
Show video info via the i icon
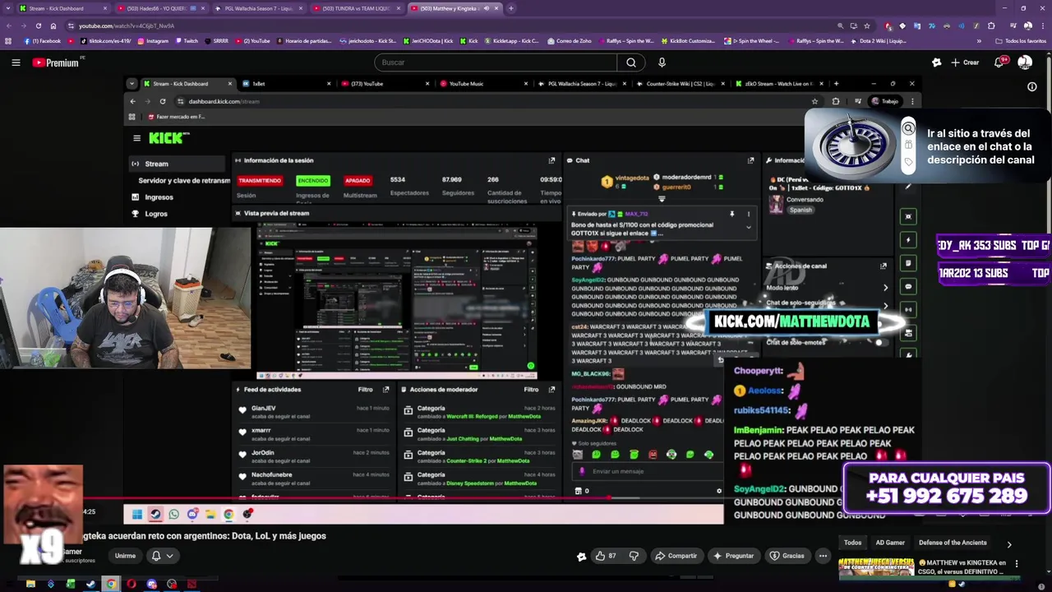1032,86
